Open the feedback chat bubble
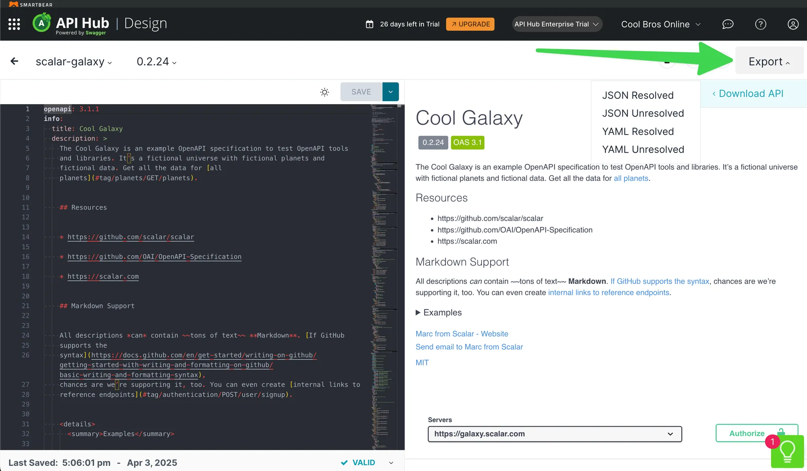This screenshot has height=471, width=807. tap(727, 24)
